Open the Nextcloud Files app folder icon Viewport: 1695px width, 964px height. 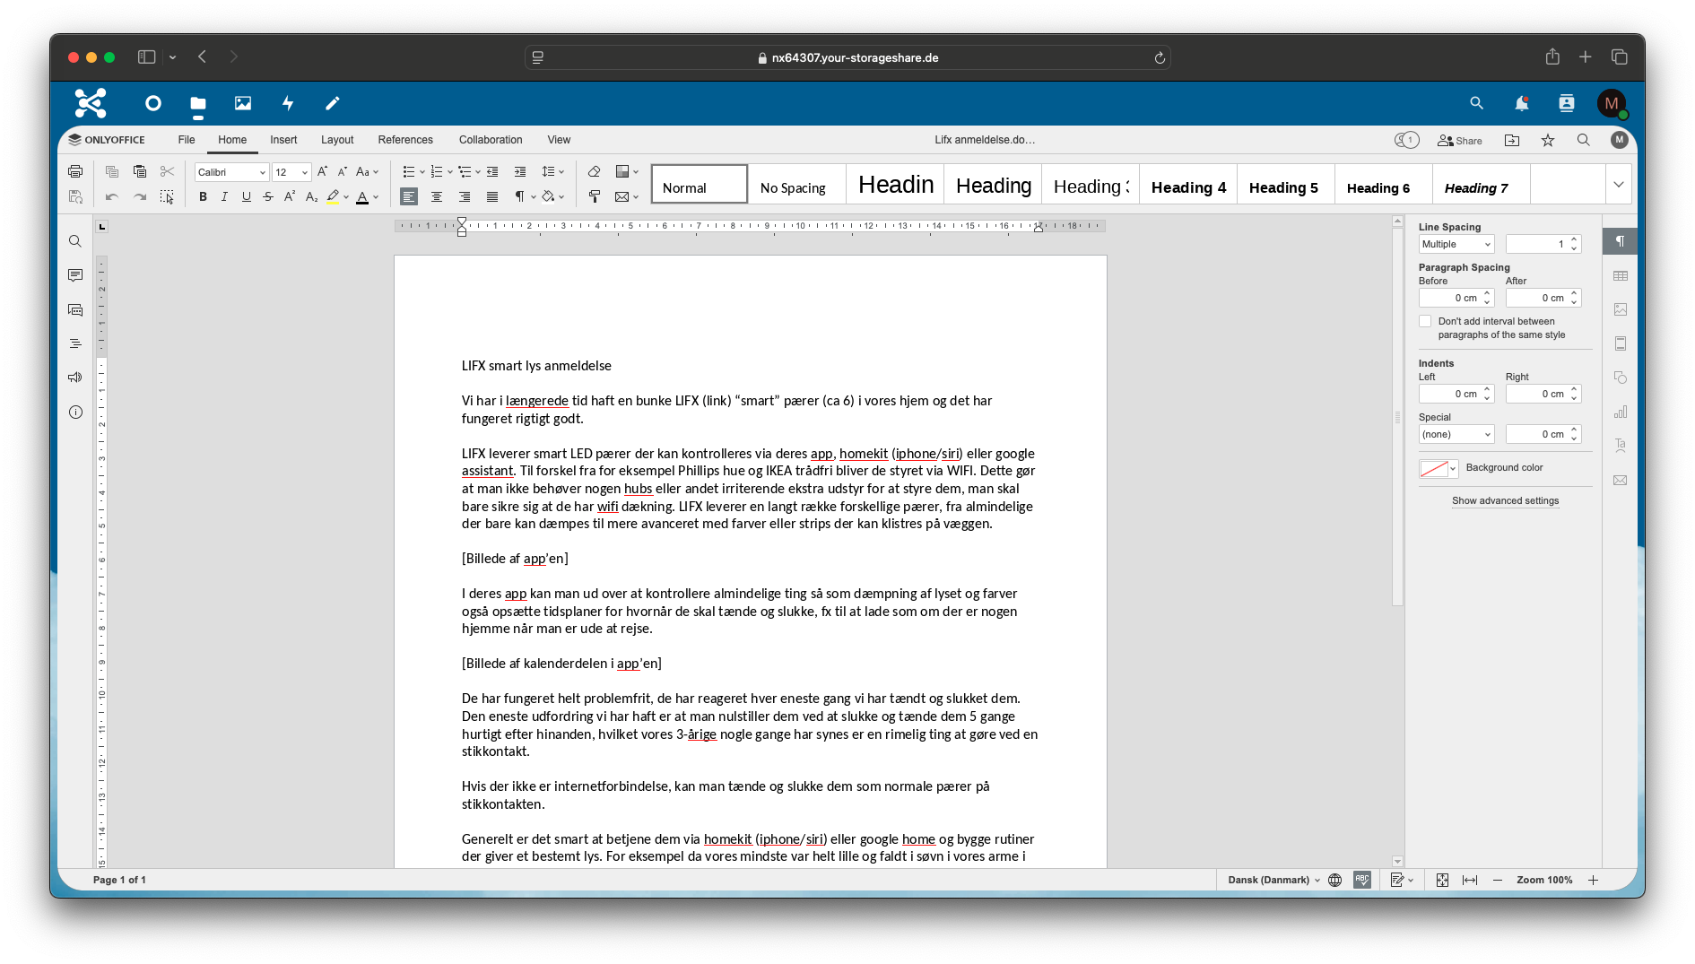tap(198, 103)
